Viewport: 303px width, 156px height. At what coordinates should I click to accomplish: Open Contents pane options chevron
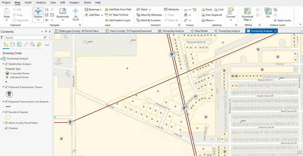coord(42,32)
